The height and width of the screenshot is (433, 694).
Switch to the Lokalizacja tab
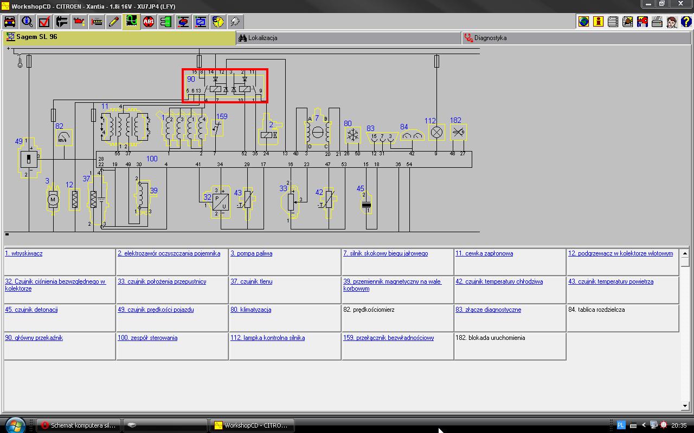tap(262, 38)
